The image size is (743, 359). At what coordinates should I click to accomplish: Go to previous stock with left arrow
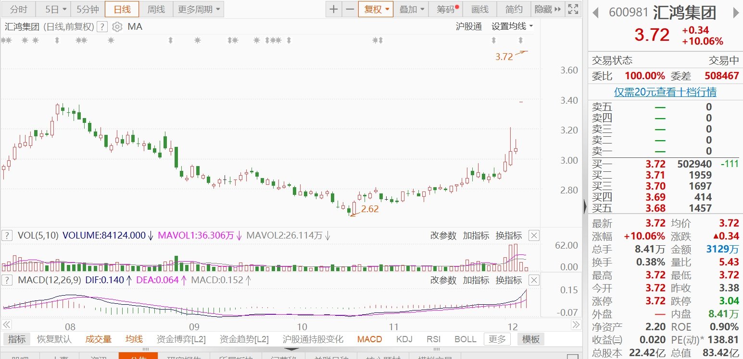[x=595, y=13]
